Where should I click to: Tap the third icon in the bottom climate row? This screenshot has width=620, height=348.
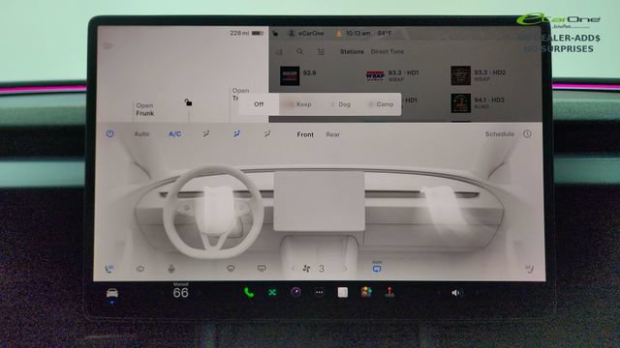tap(171, 269)
